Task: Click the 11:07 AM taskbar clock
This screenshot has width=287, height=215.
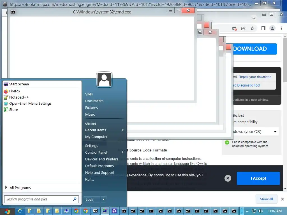Action: pyautogui.click(x=275, y=211)
